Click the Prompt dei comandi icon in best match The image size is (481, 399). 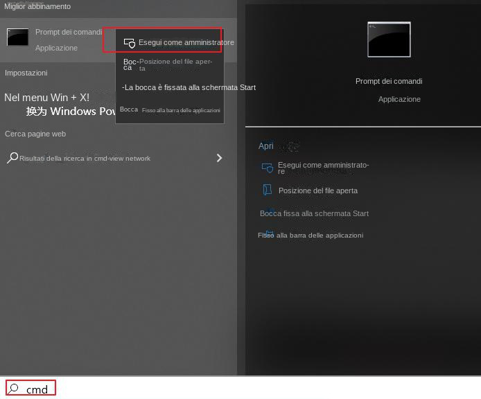click(17, 37)
